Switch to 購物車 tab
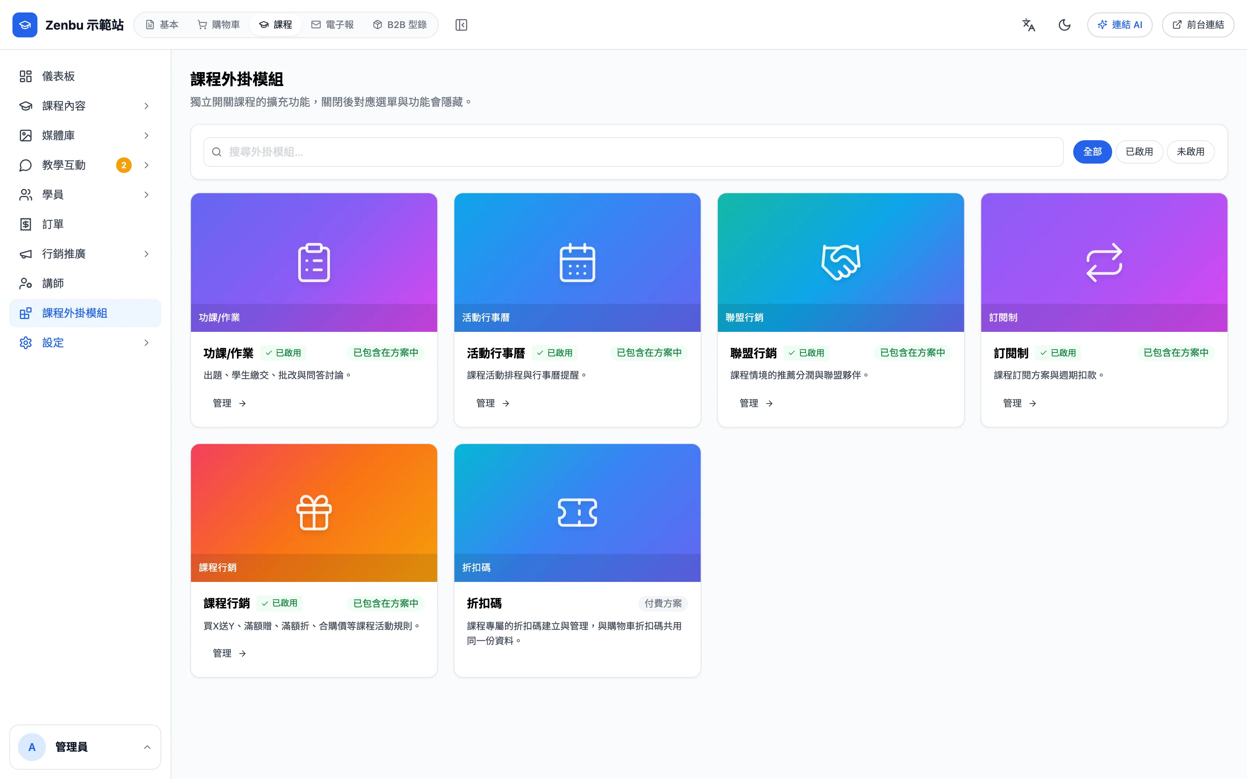Image resolution: width=1247 pixels, height=779 pixels. pos(219,25)
